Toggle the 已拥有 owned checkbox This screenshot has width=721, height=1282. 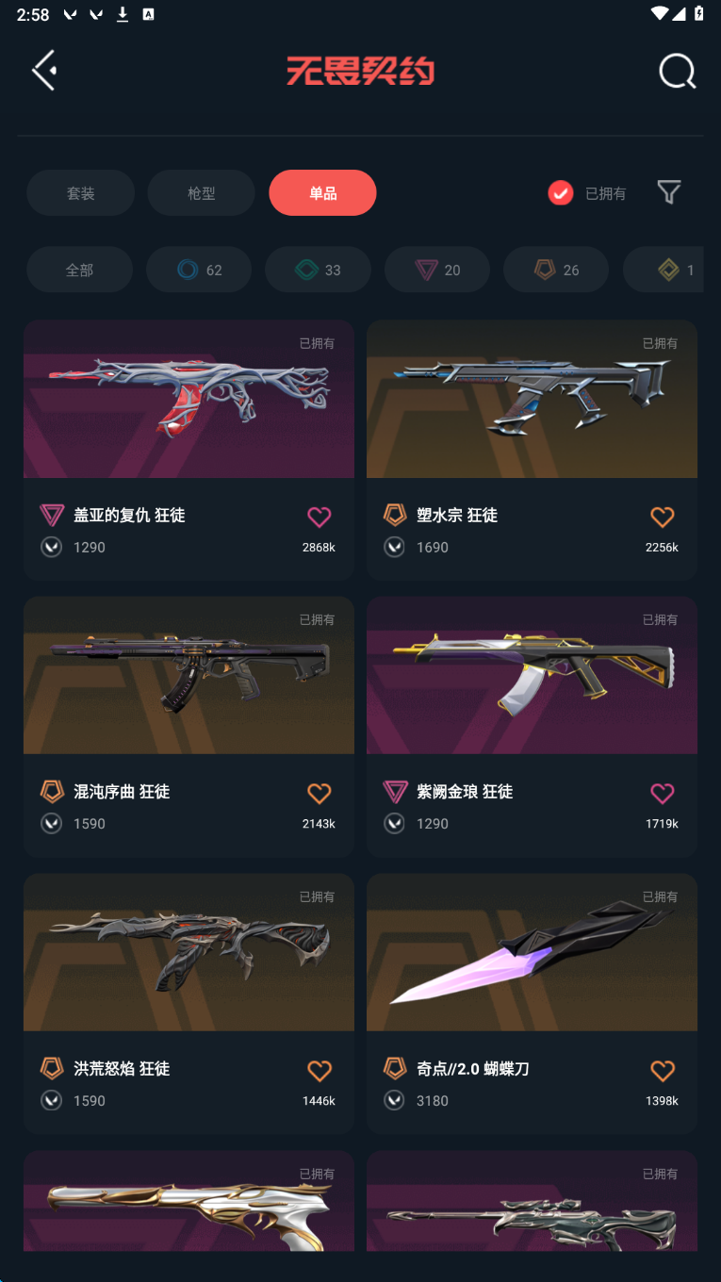coord(561,193)
